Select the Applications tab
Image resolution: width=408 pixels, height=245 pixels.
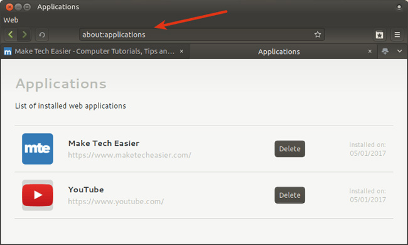[x=283, y=52]
